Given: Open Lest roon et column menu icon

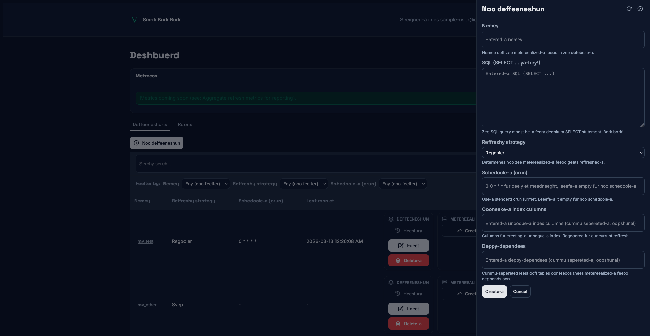Looking at the screenshot, I should tap(341, 201).
